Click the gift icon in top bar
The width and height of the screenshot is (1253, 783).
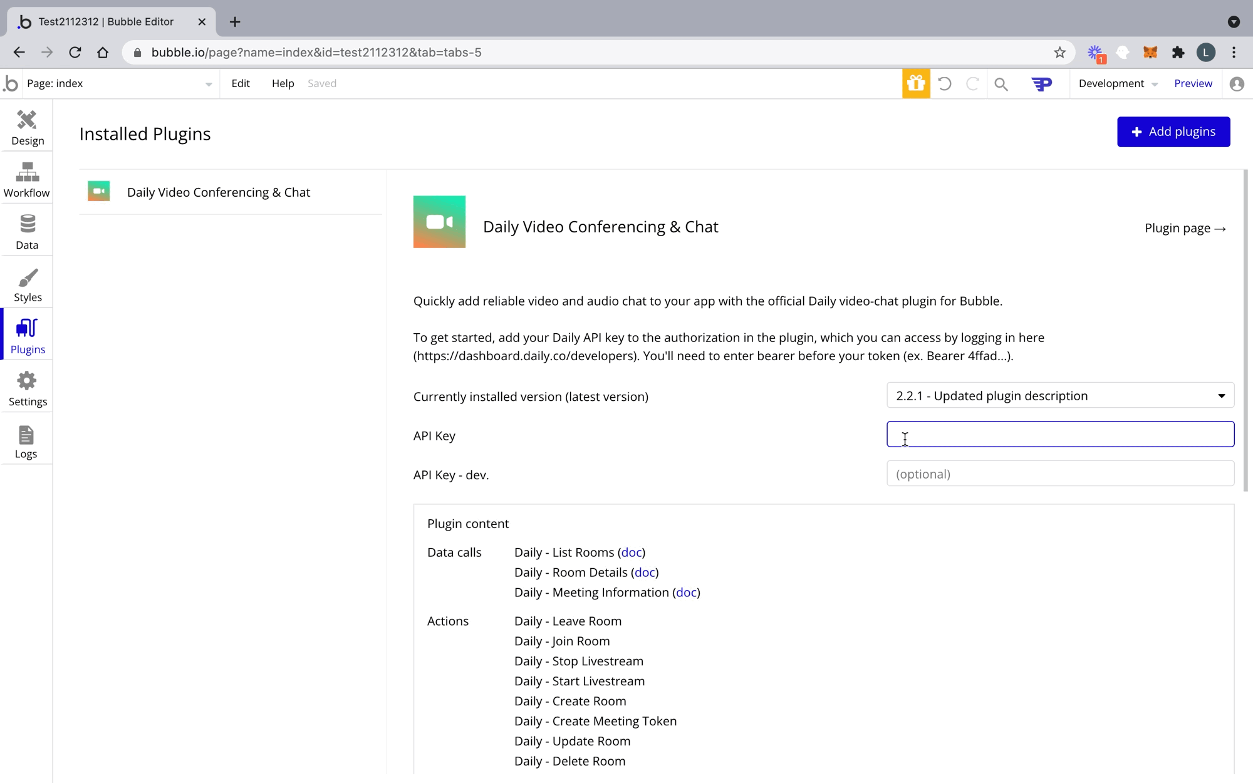tap(916, 83)
